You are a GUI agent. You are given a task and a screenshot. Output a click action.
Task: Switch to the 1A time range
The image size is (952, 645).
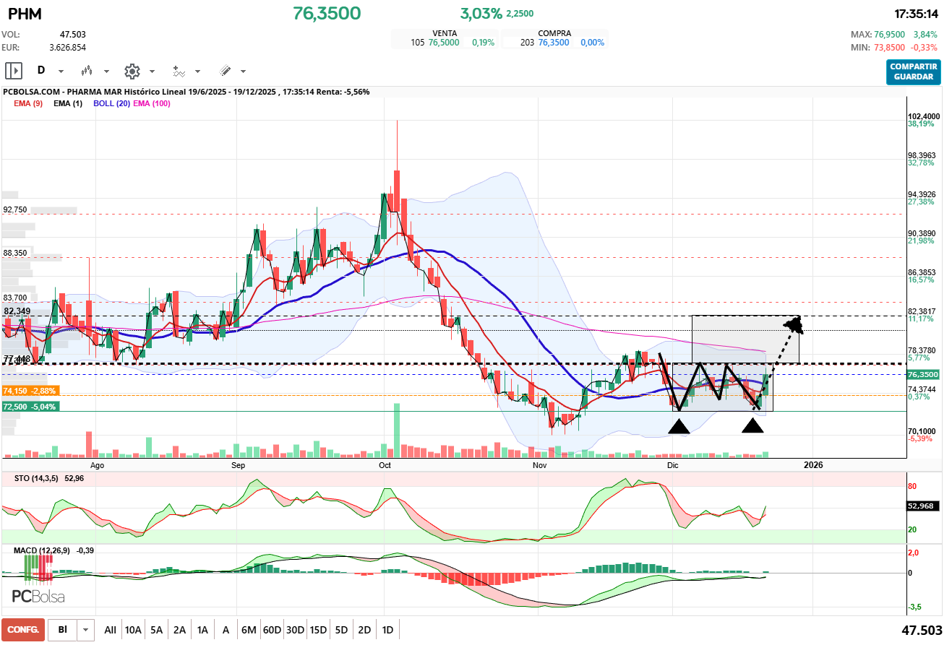coord(202,630)
